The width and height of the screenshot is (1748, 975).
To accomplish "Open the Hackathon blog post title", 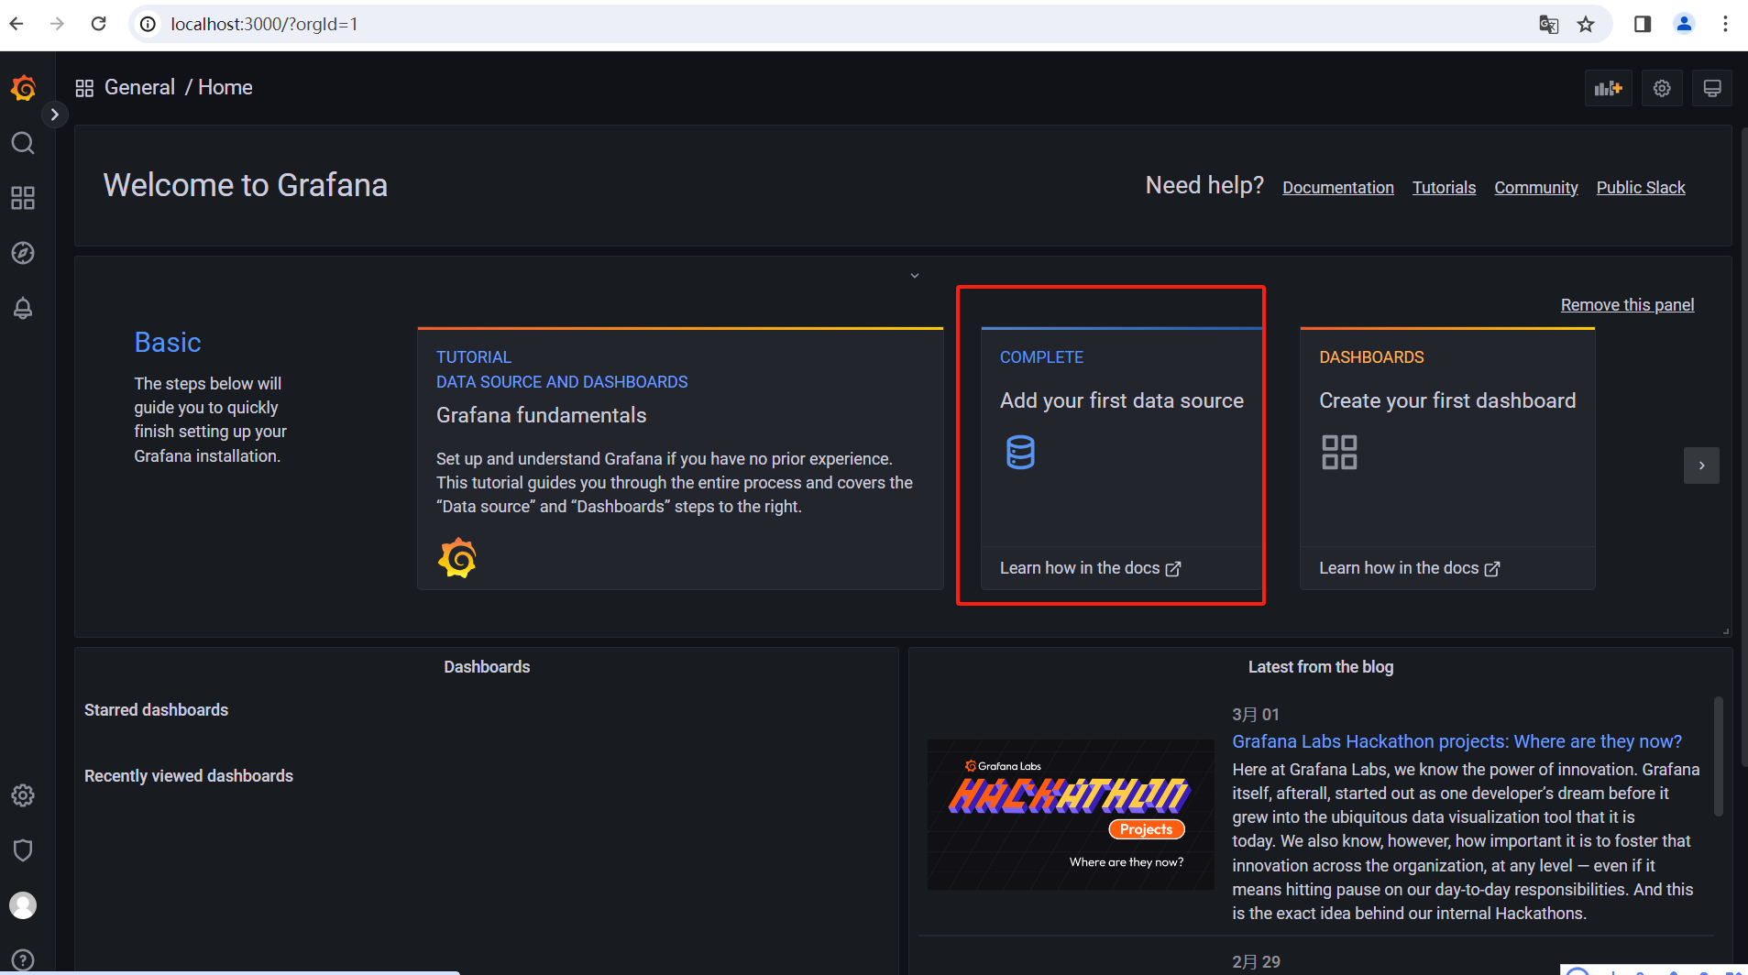I will tap(1457, 741).
